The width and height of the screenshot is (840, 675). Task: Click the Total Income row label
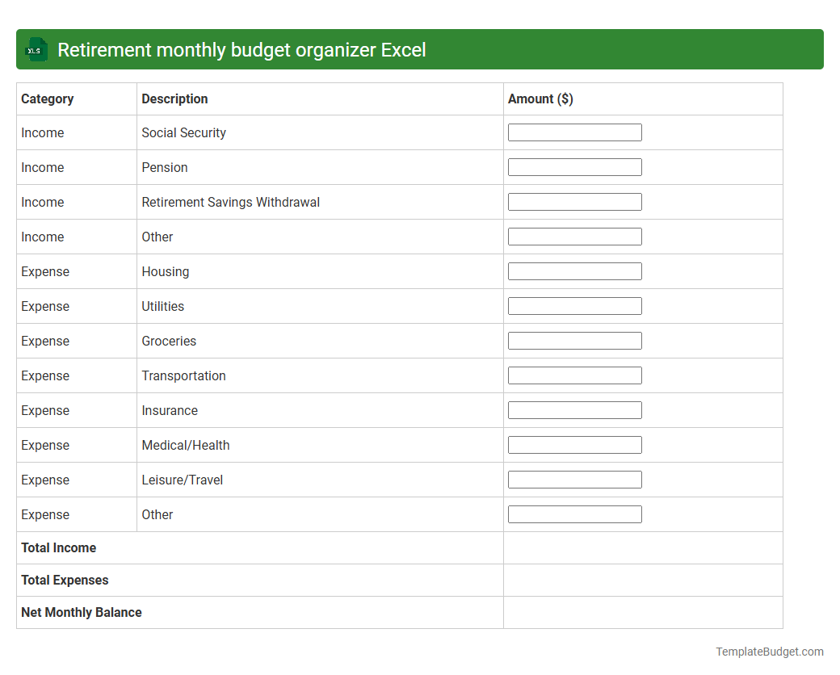(x=58, y=547)
